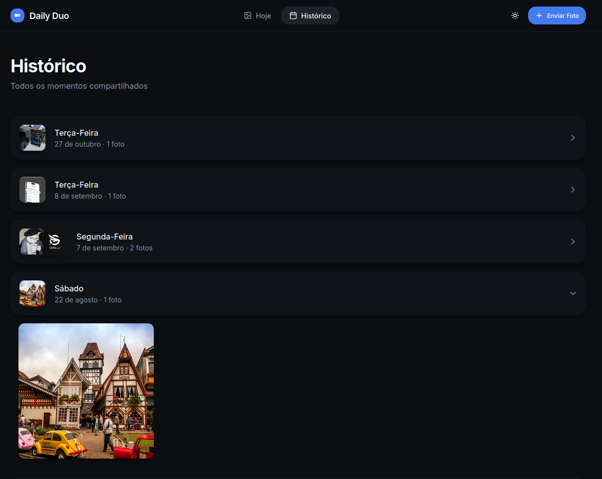Toggle the light/dark theme sun icon

[x=515, y=15]
